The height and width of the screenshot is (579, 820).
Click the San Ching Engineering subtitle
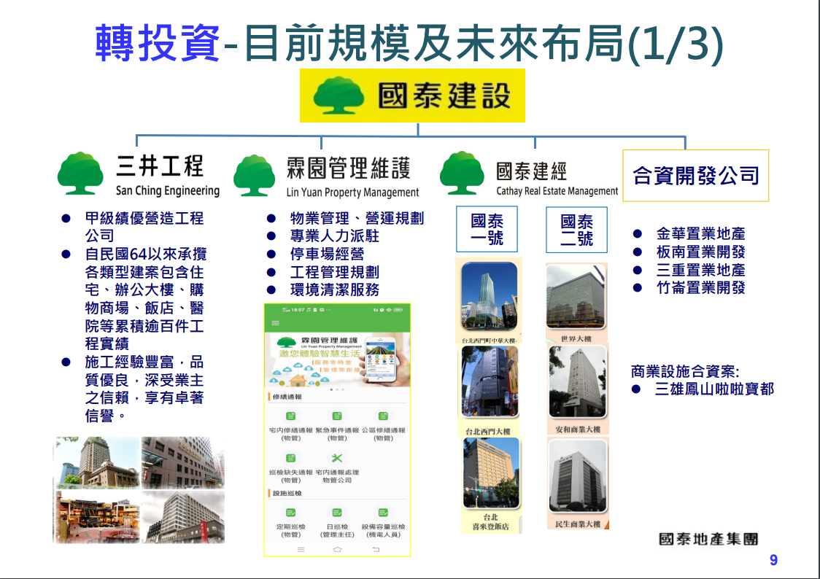(x=168, y=191)
